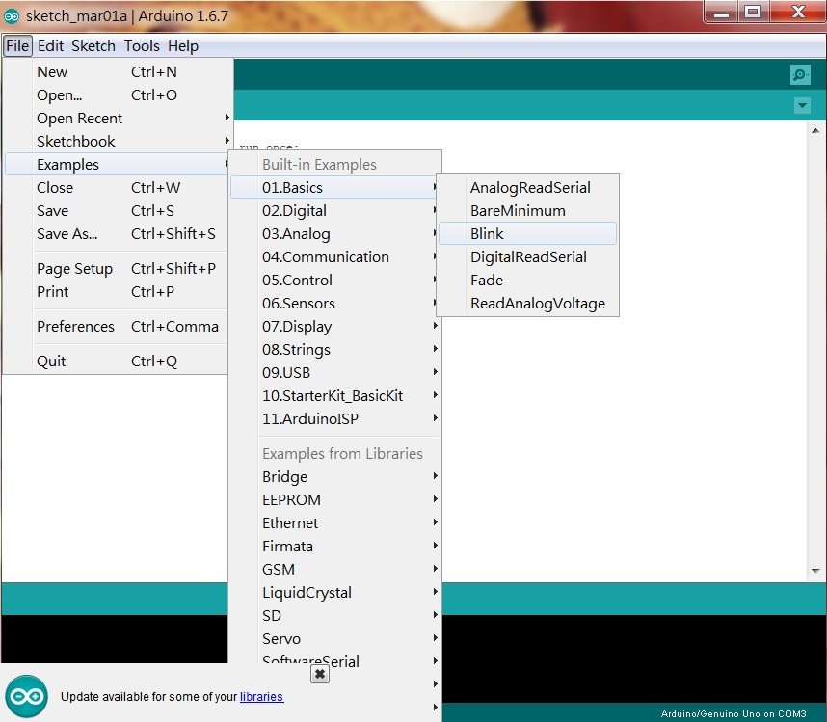This screenshot has height=722, width=827.
Task: Open the File menu
Action: (17, 46)
